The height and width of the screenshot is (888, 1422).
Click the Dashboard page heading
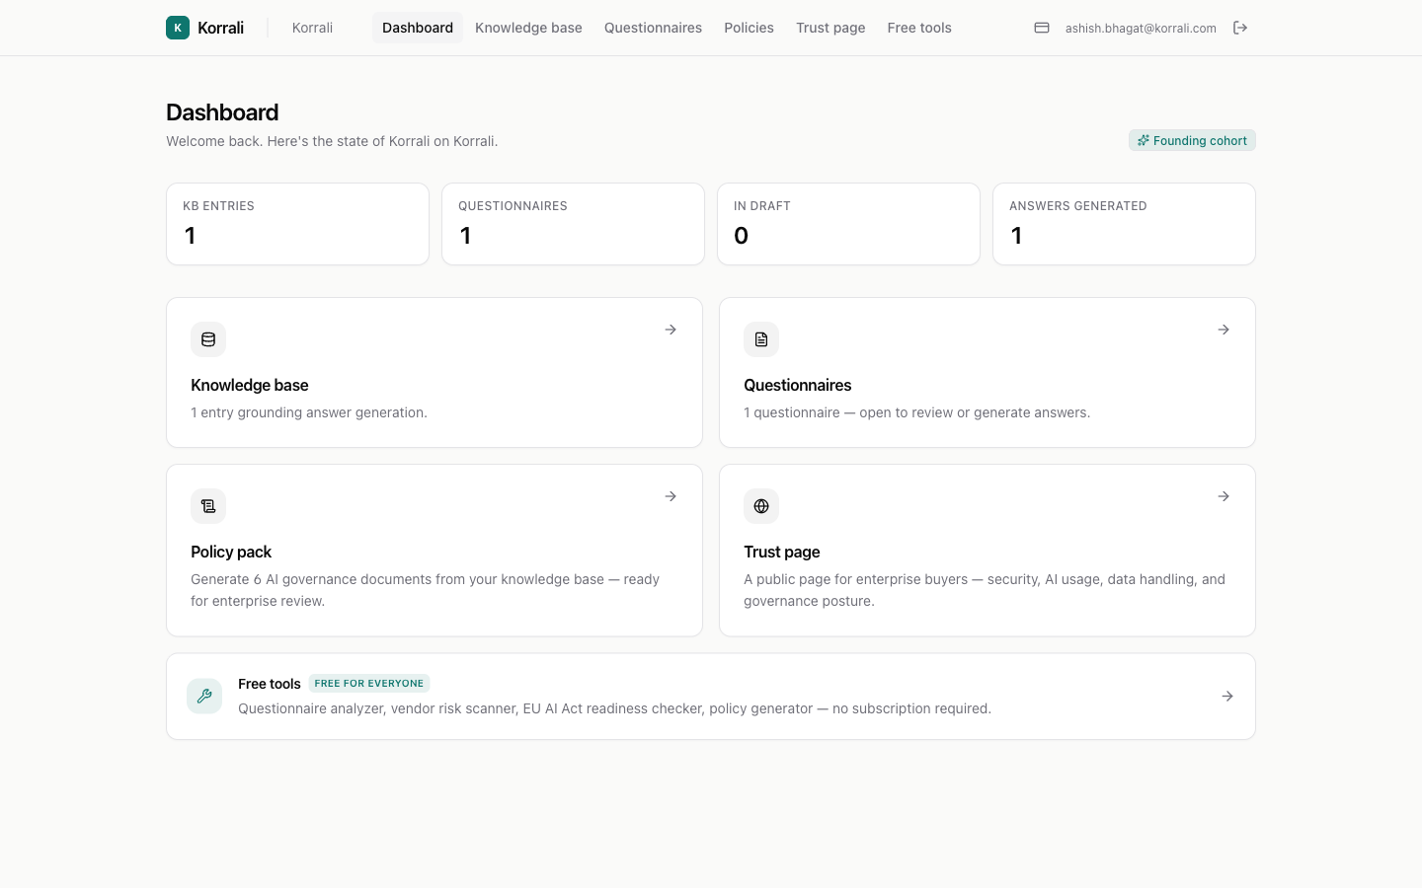(x=222, y=112)
